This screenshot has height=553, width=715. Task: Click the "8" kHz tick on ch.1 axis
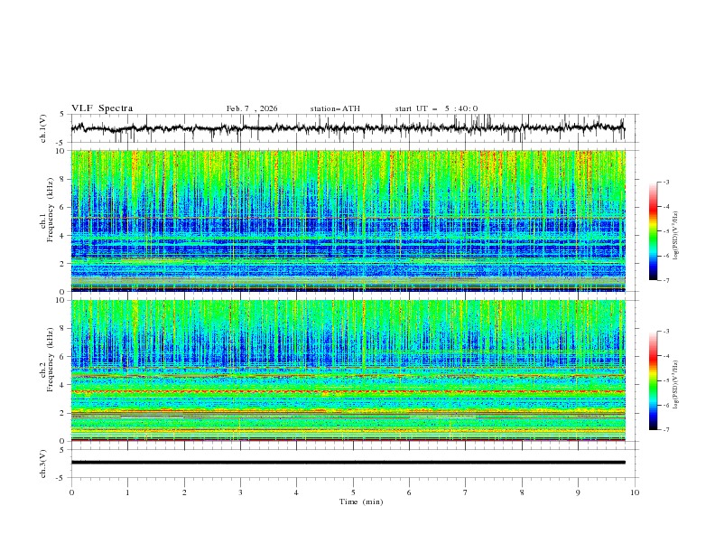point(63,179)
